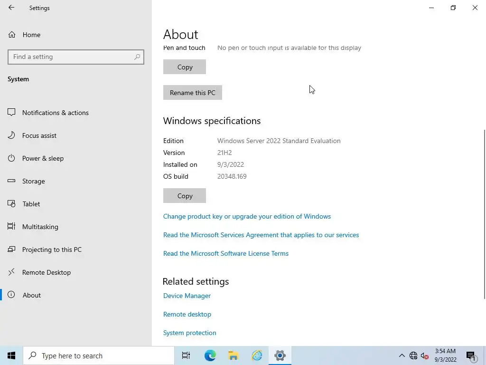The height and width of the screenshot is (365, 486).
Task: Open Change product key or upgrade link
Action: (x=247, y=216)
